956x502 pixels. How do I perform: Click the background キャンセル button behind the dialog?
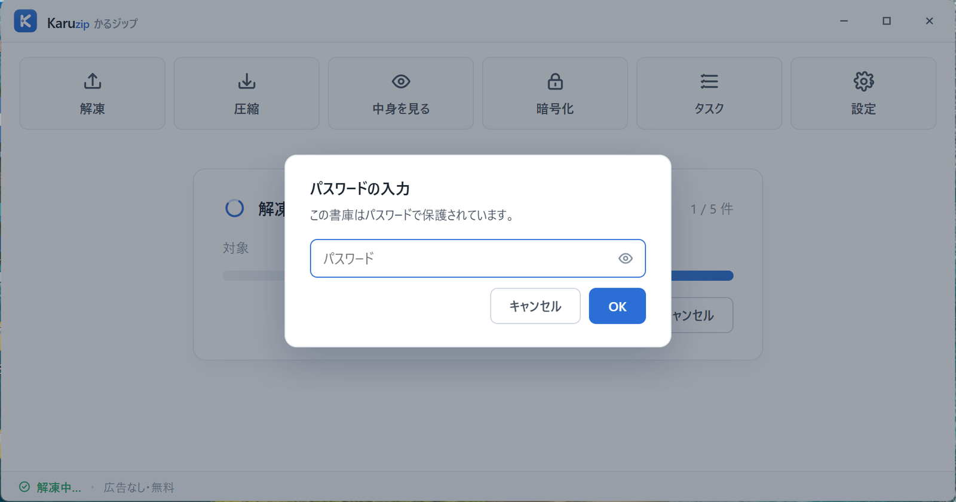pos(702,315)
